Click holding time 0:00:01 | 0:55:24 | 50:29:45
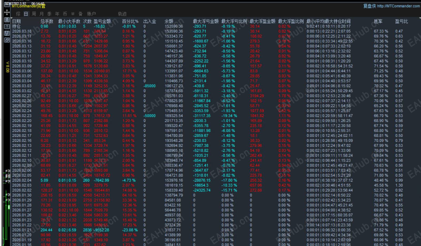The image size is (421, 246). coord(330,91)
